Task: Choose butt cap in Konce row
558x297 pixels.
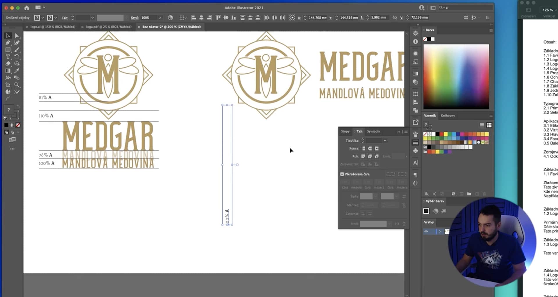Action: [363, 148]
